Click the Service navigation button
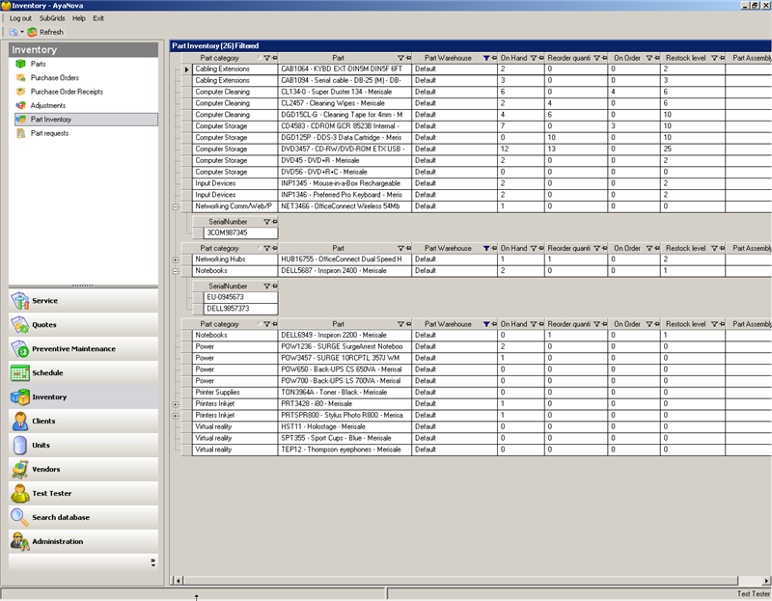This screenshot has height=601, width=772. tap(84, 301)
